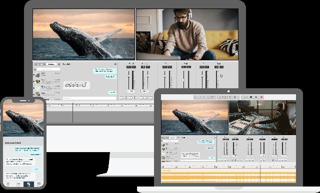
Task: Click first small button below monitor's first mixer channel
Action: pyautogui.click(x=121, y=98)
